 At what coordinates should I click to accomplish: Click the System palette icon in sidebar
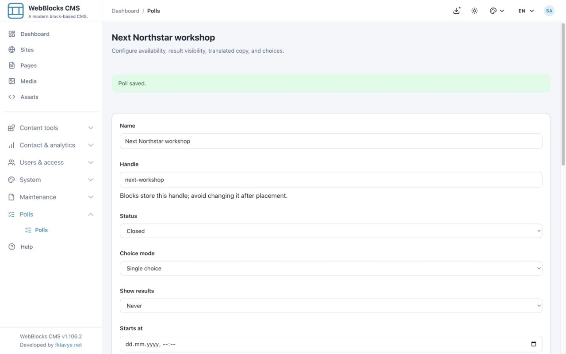(11, 180)
